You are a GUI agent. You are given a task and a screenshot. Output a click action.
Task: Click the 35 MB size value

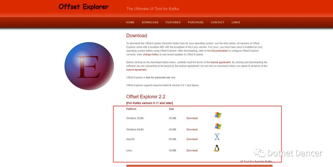(x=172, y=118)
